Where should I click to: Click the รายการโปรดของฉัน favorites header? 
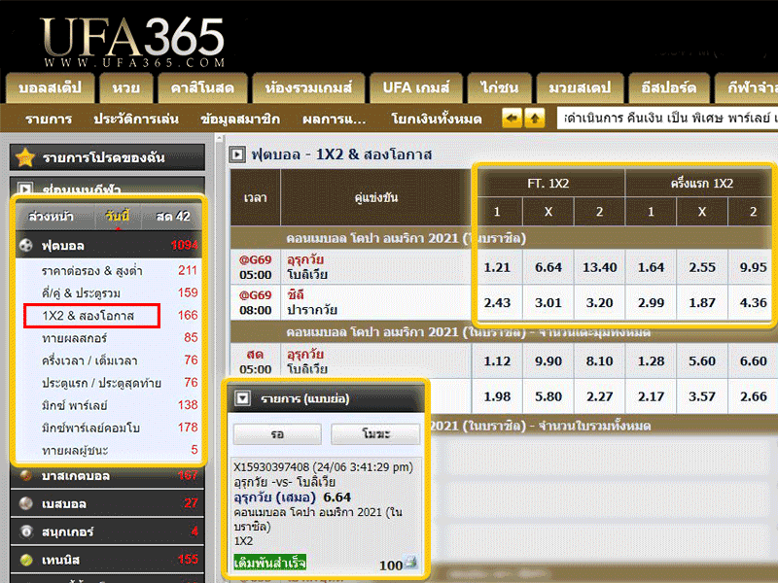click(x=107, y=157)
